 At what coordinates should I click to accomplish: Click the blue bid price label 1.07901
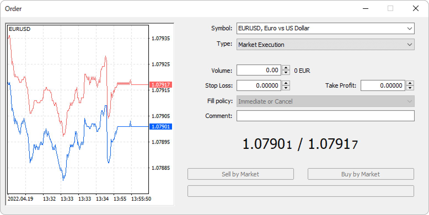pos(160,127)
